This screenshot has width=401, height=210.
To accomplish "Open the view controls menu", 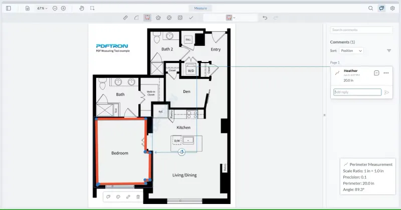I will click(x=28, y=8).
